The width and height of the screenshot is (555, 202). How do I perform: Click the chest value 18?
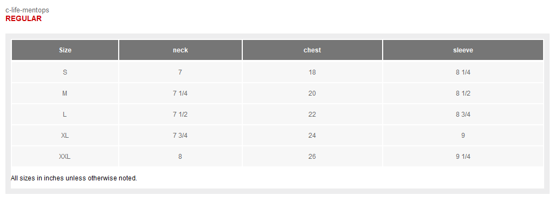pos(312,72)
